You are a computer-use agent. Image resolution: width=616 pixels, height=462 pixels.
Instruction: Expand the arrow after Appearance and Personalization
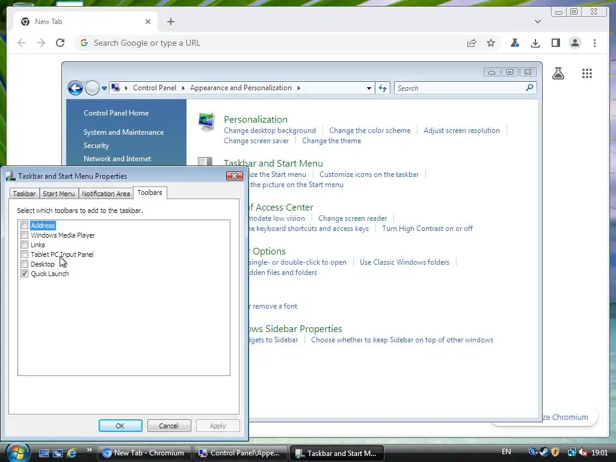pos(298,88)
